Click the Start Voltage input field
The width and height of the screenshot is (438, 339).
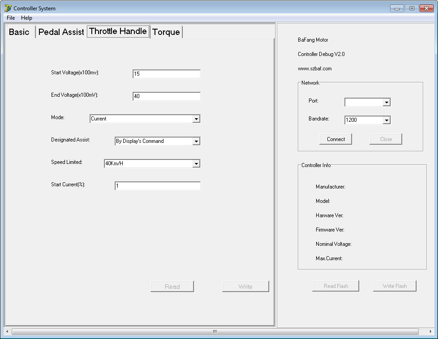tap(166, 74)
